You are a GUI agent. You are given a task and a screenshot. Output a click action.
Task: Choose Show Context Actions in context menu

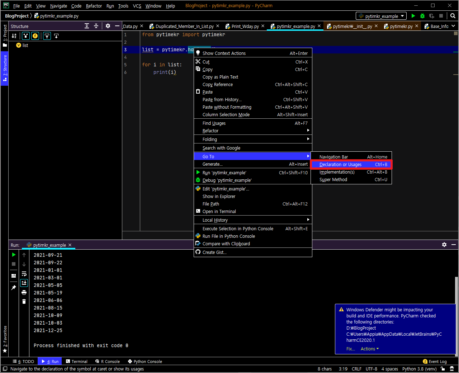tap(253, 53)
